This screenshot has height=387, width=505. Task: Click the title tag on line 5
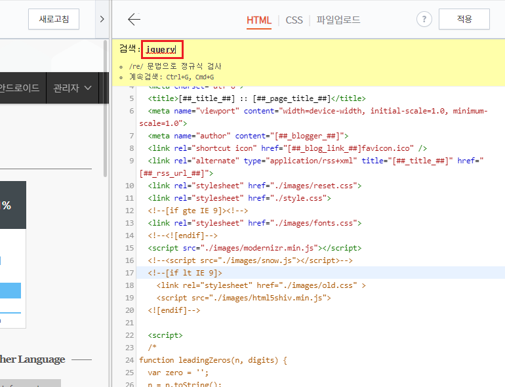pos(256,98)
